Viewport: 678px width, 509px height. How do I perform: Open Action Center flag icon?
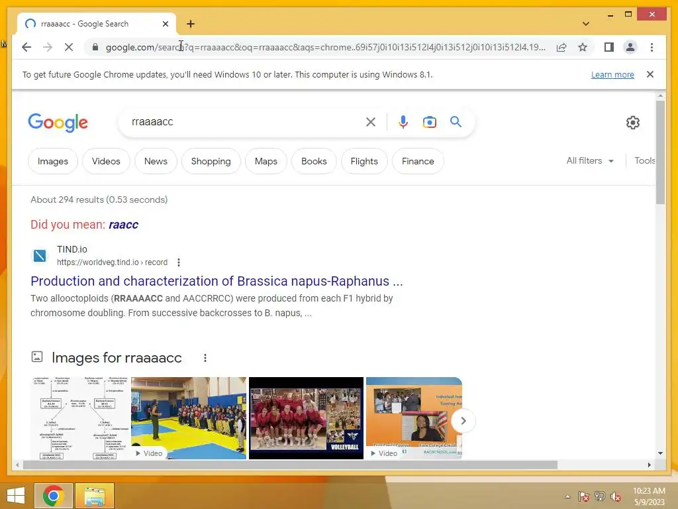(x=584, y=496)
